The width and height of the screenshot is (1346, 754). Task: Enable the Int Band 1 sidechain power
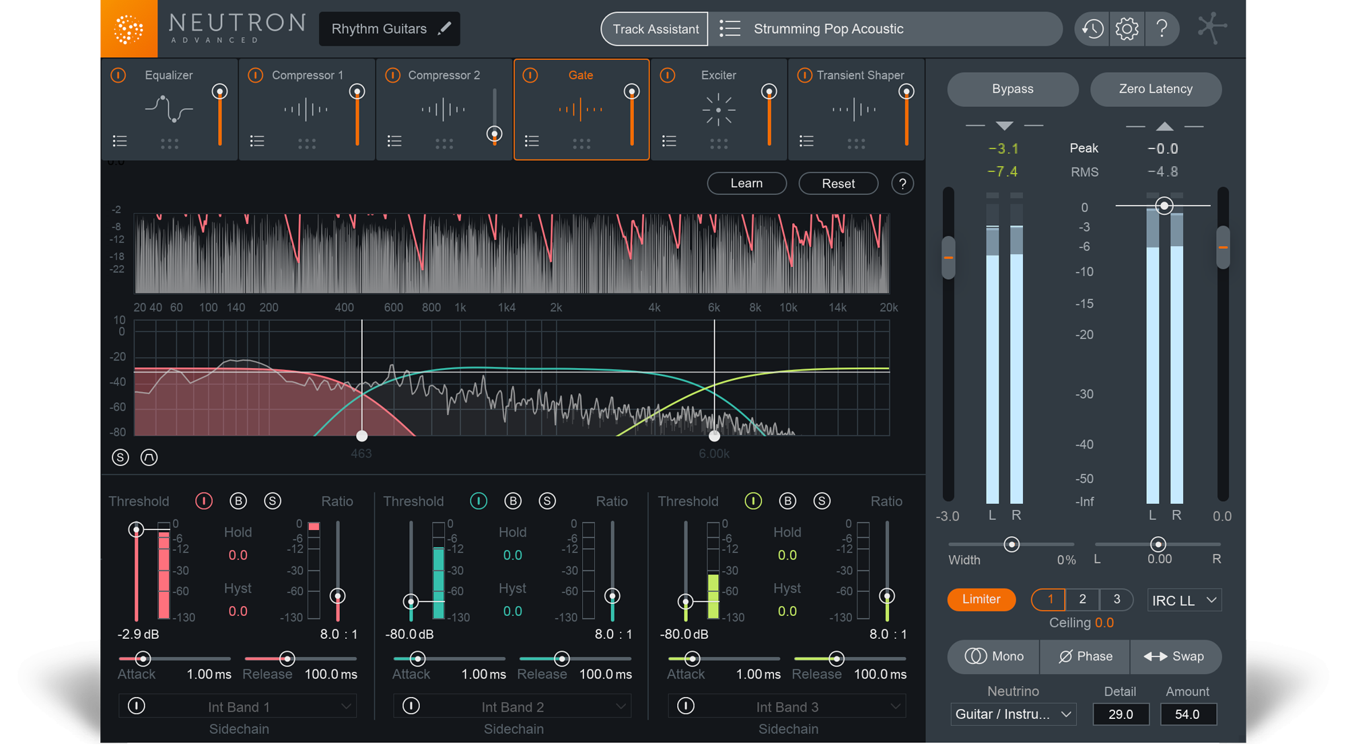137,706
